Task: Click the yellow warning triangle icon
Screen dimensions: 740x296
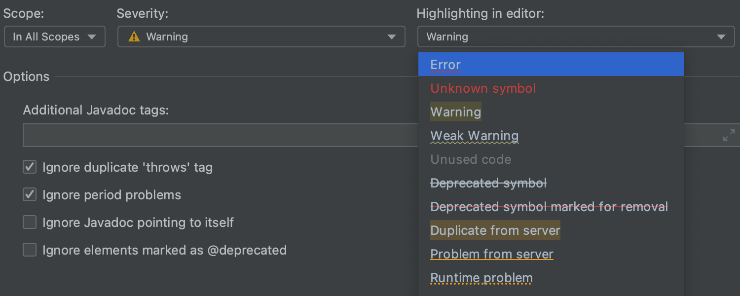Action: pos(134,37)
